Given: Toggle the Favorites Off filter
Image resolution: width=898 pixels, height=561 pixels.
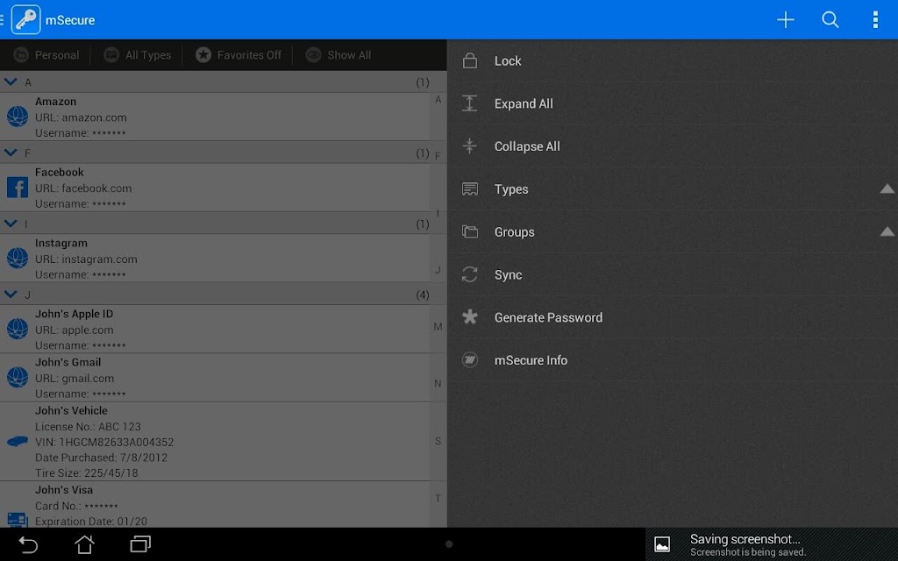Looking at the screenshot, I should point(239,55).
